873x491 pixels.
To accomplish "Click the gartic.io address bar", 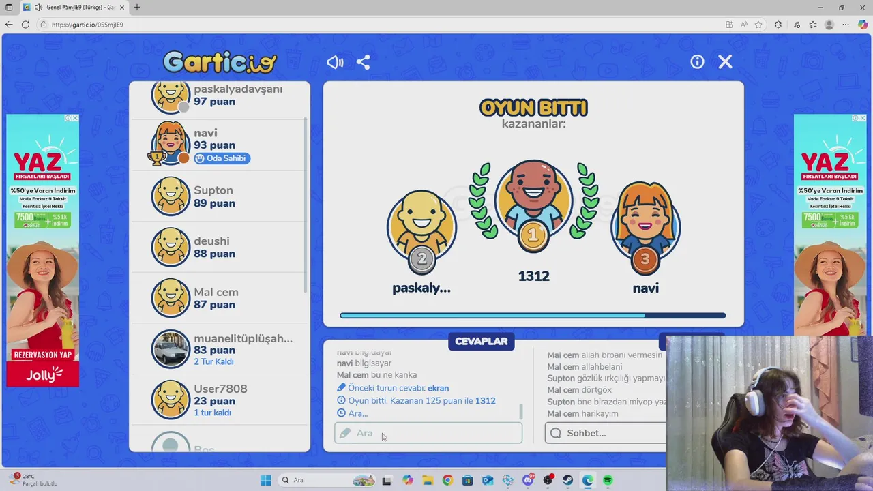I will [x=382, y=25].
